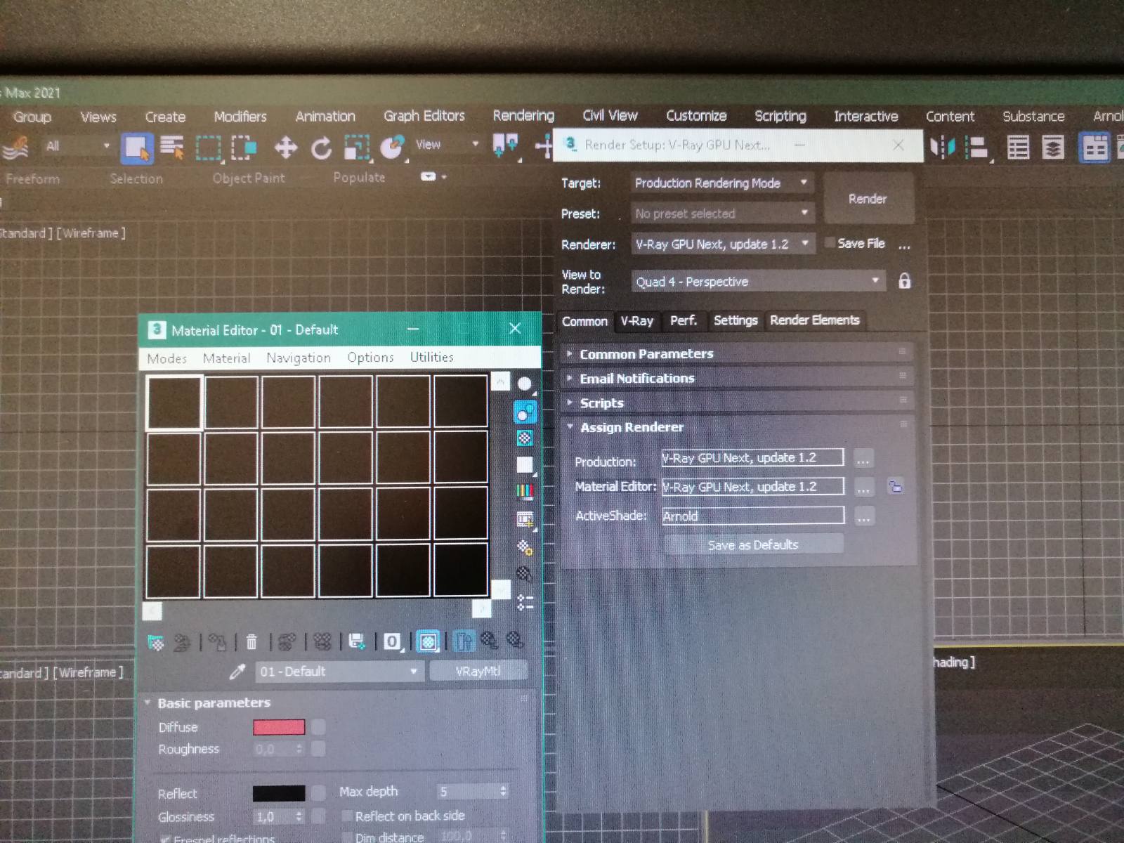The height and width of the screenshot is (843, 1124).
Task: Toggle Show Shaded Material in Viewport
Action: pos(428,641)
